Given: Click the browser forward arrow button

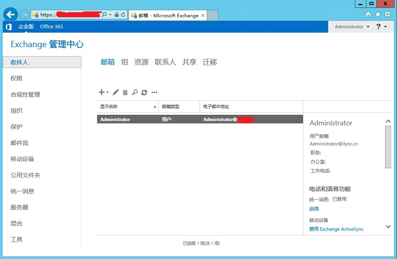Looking at the screenshot, I should (24, 15).
